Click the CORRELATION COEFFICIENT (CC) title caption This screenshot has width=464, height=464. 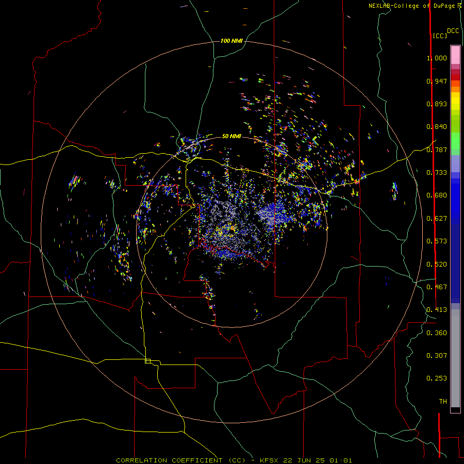(x=180, y=460)
